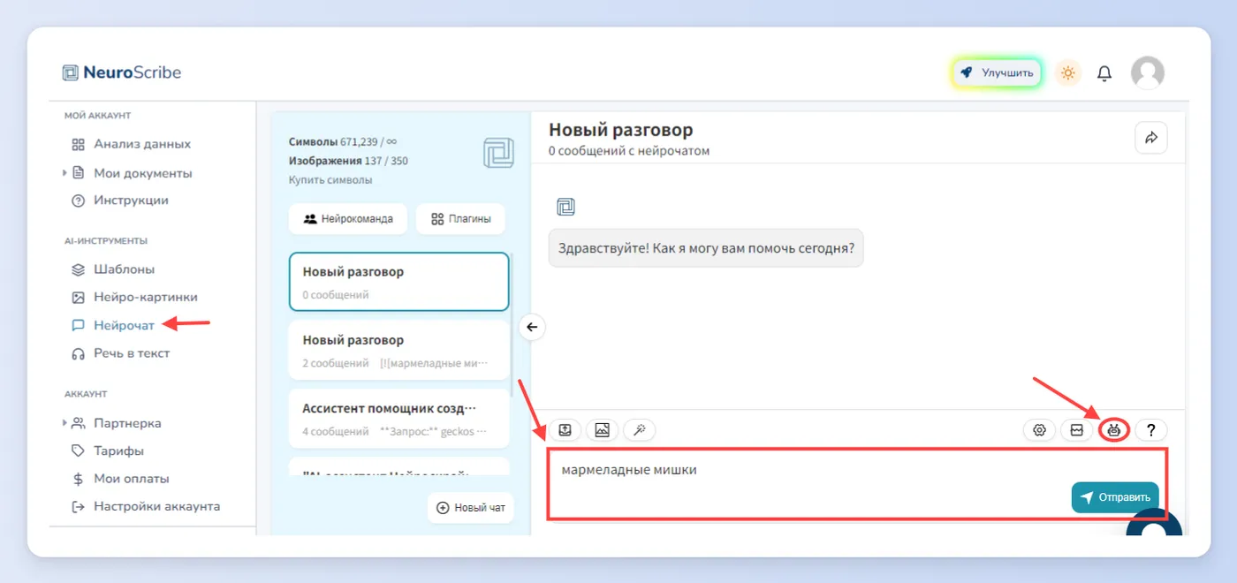Click the question mark help icon

click(1151, 430)
